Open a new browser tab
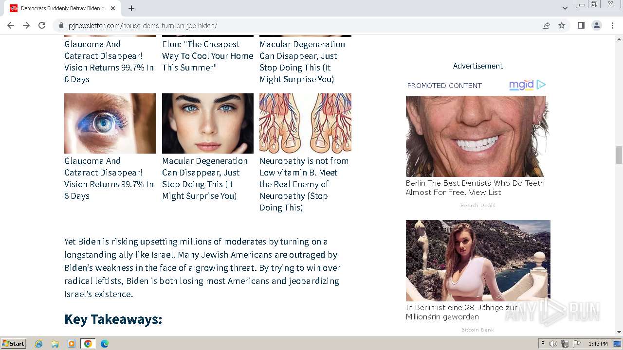This screenshot has height=350, width=623. pyautogui.click(x=131, y=8)
